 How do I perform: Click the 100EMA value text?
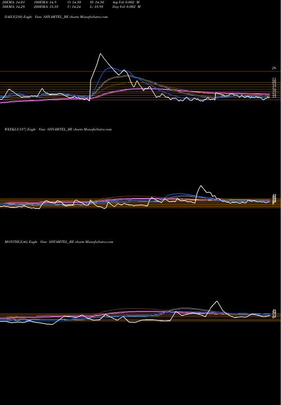coord(45,2)
